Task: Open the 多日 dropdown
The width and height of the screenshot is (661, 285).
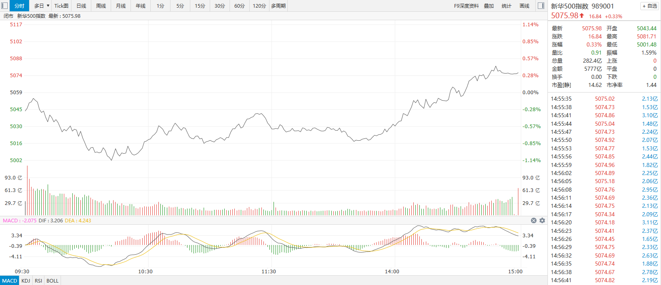Action: point(42,6)
